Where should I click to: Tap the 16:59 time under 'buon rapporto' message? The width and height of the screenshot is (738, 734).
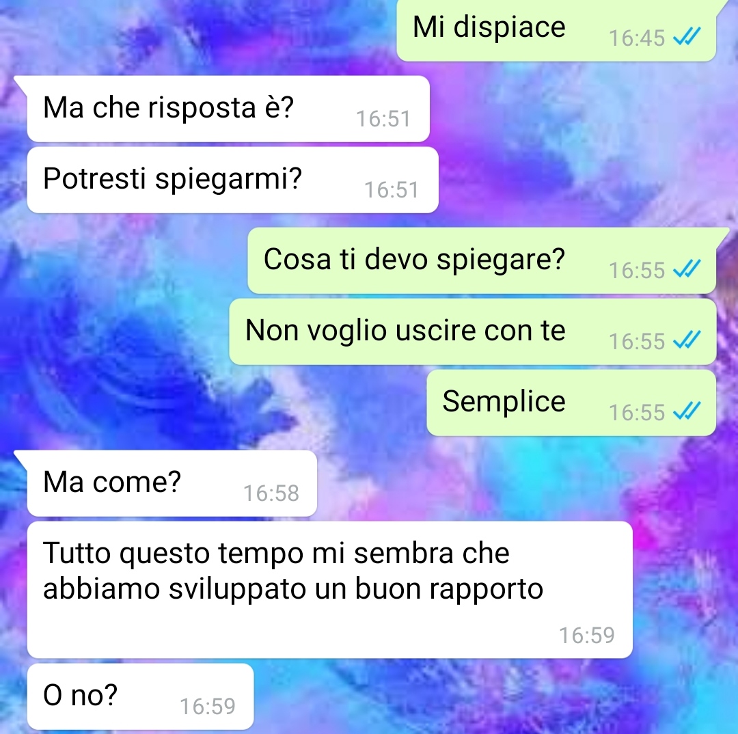(587, 635)
